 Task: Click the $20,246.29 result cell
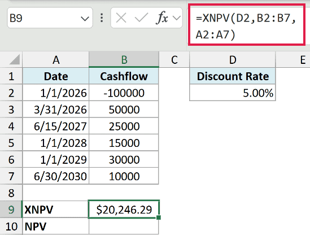[124, 210]
